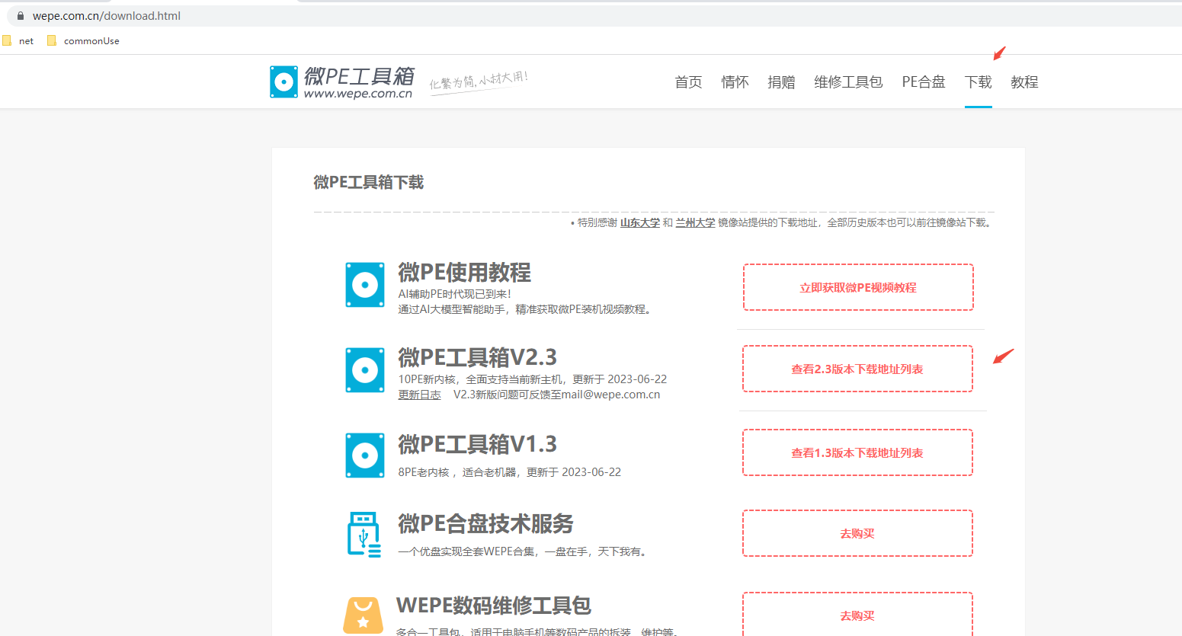Click the disc icon beside 微PE使用教程

coord(365,285)
